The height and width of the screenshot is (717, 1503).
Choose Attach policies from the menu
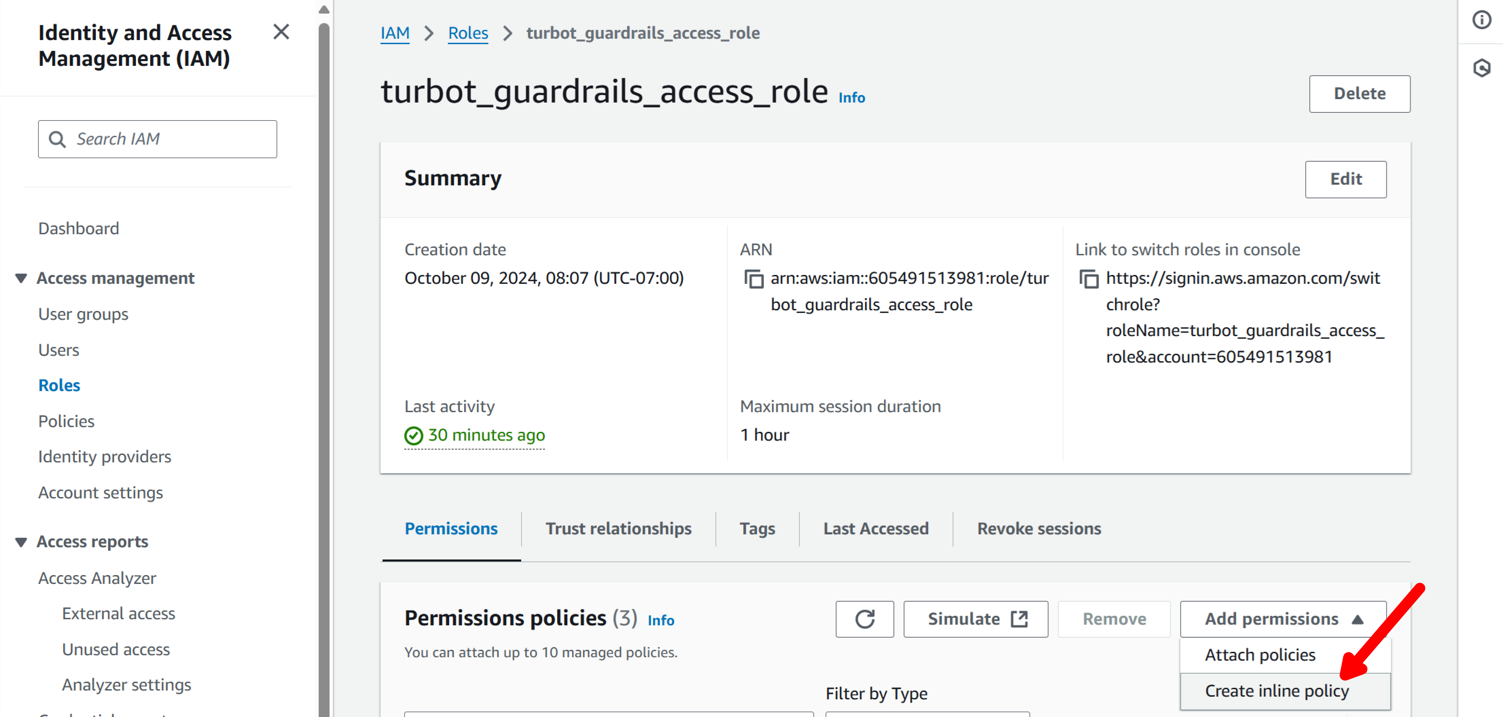pyautogui.click(x=1260, y=655)
